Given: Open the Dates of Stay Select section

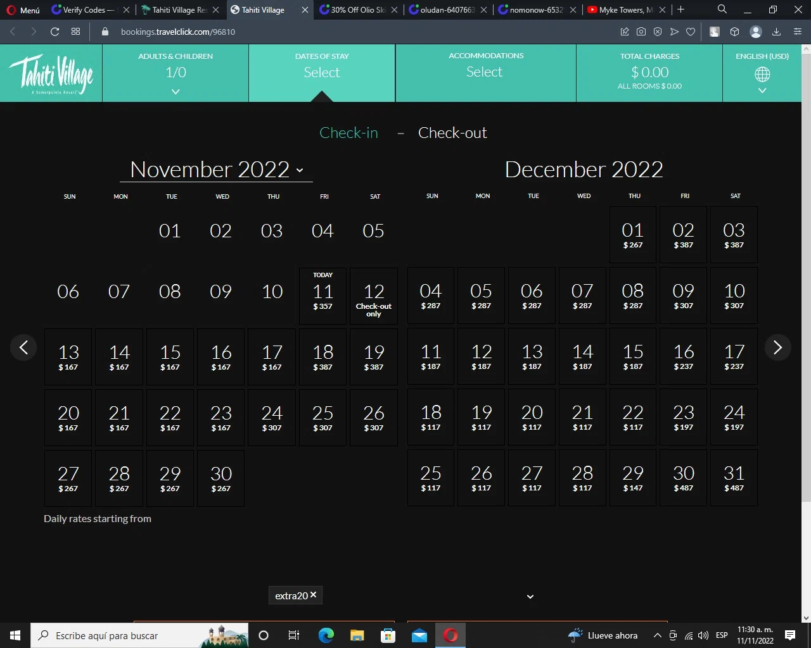Looking at the screenshot, I should (322, 73).
